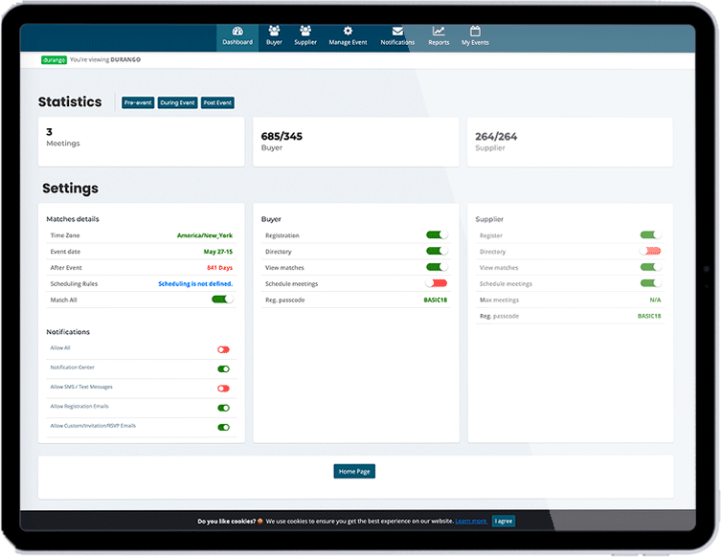Image resolution: width=722 pixels, height=557 pixels.
Task: Click the Max meetings N/A value
Action: [655, 300]
